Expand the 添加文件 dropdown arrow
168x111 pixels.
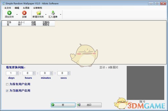17,15
